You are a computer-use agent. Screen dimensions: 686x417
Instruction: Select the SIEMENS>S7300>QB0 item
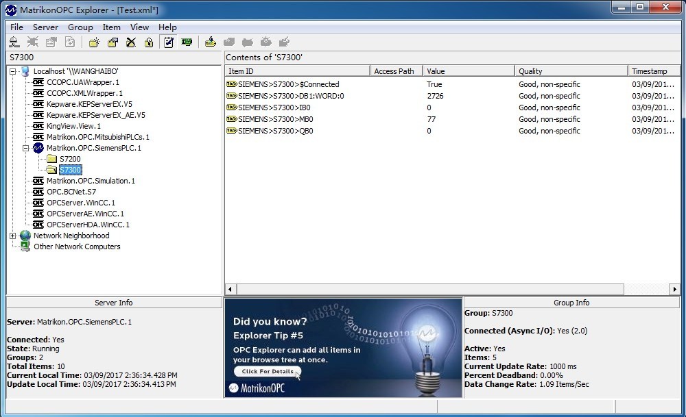pos(276,131)
